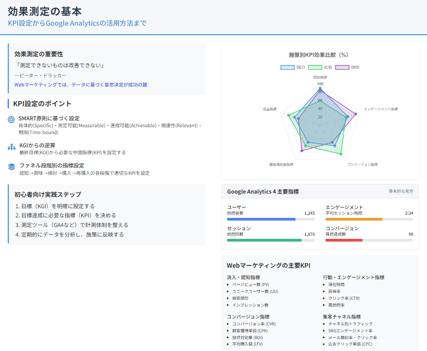The image size is (427, 351).
Task: Click the コンバージョン指標 radar axis label
Action: [x=362, y=164]
